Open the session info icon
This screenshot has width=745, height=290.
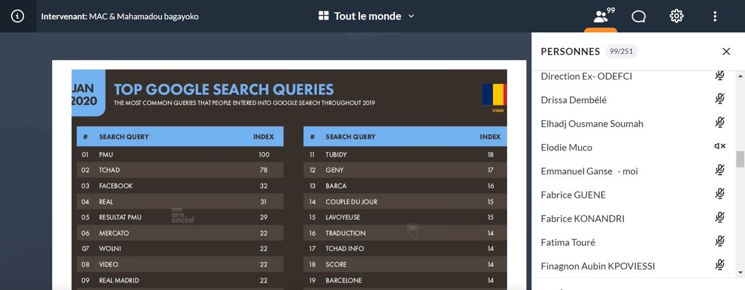click(18, 17)
